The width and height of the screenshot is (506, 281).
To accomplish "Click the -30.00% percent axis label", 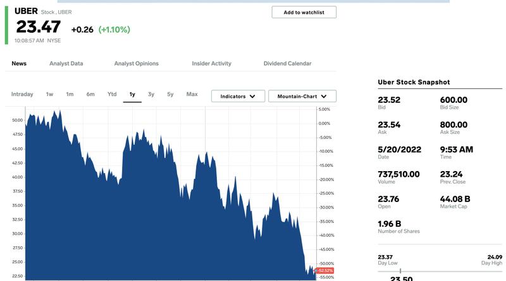I will (x=326, y=208).
